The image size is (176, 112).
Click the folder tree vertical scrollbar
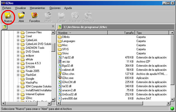pos(53,67)
